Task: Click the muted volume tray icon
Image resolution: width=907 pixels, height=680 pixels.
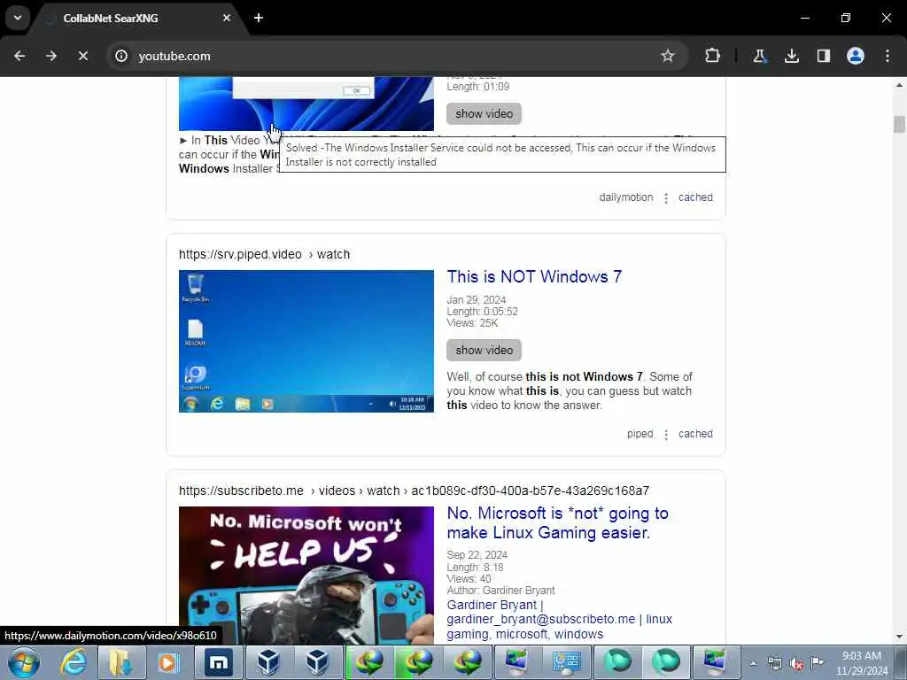Action: (796, 664)
